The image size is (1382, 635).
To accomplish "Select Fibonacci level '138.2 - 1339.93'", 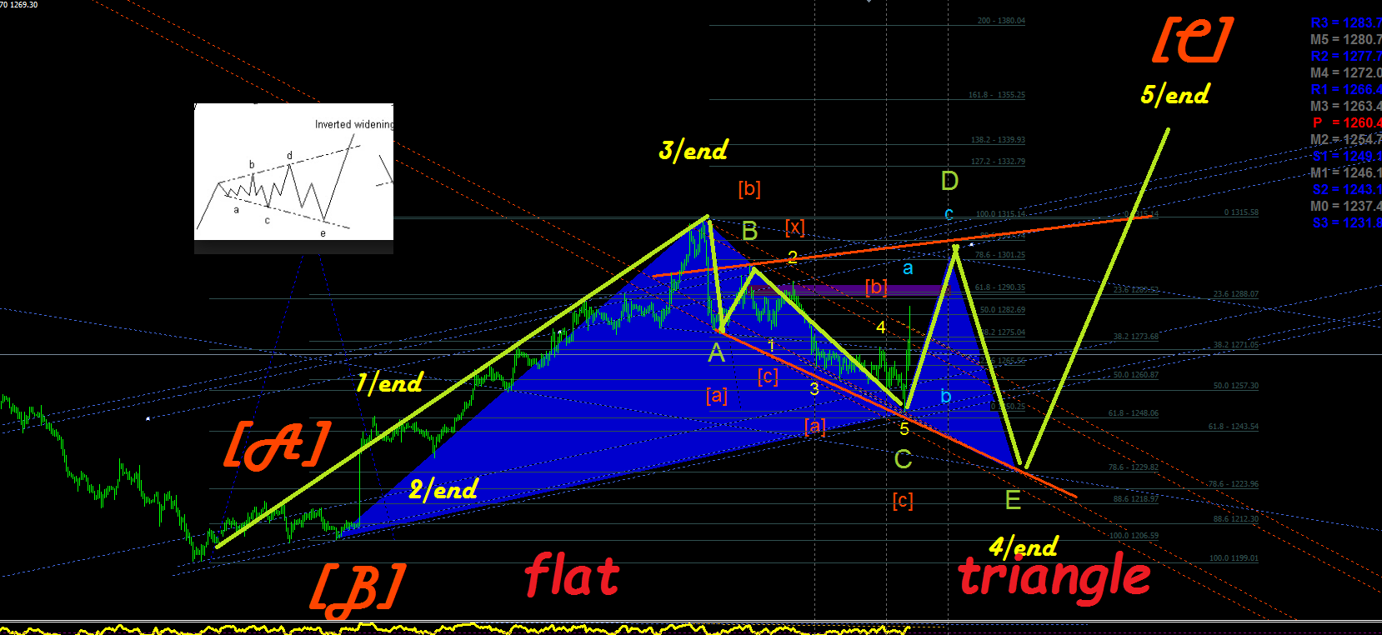I will coord(999,140).
